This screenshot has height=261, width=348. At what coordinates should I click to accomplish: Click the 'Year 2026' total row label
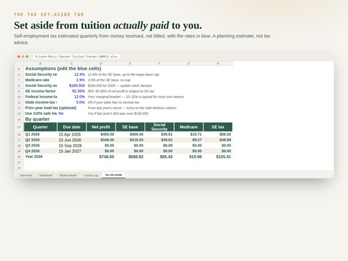pos(40,156)
